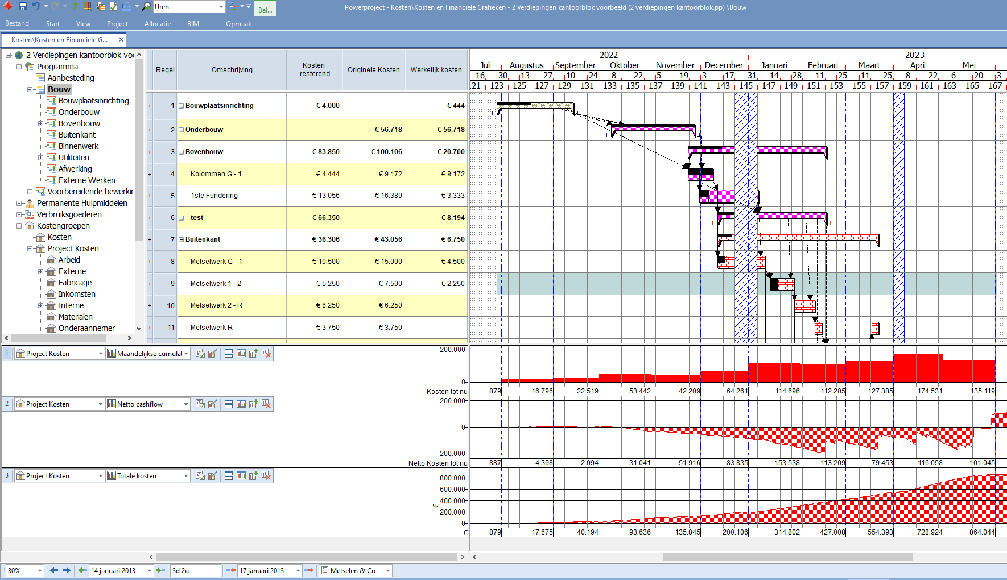Select Onderaannemer in the tree
The height and width of the screenshot is (580, 1007).
click(86, 328)
